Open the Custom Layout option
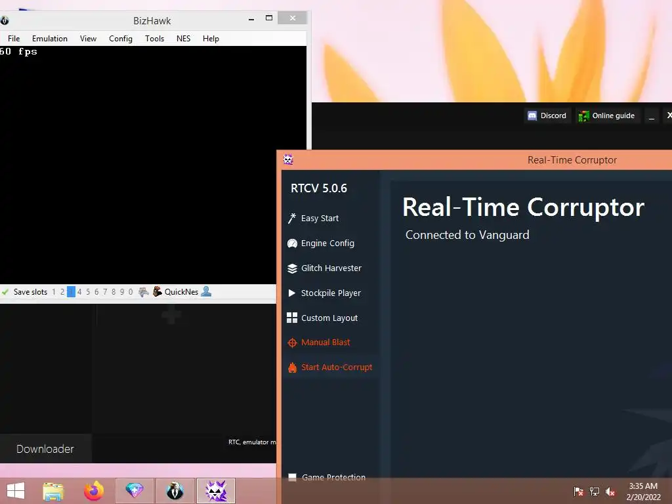This screenshot has width=672, height=504. point(322,318)
